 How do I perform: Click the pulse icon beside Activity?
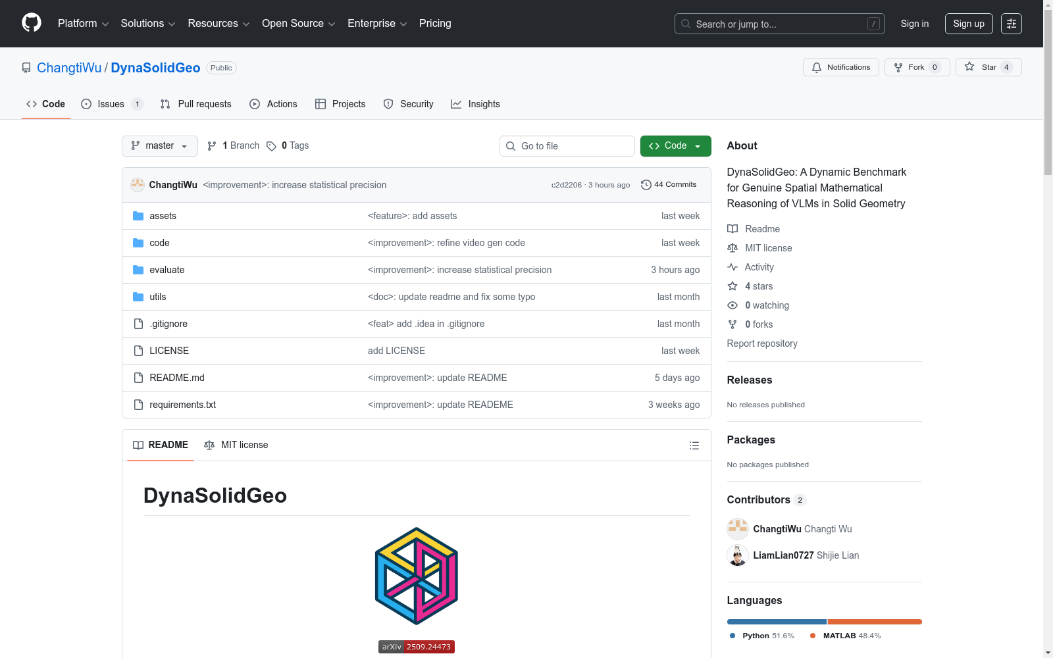point(732,267)
